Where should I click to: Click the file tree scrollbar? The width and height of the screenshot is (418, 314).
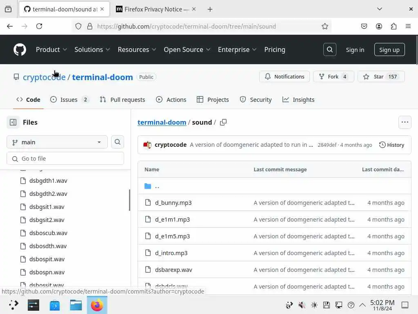(129, 200)
